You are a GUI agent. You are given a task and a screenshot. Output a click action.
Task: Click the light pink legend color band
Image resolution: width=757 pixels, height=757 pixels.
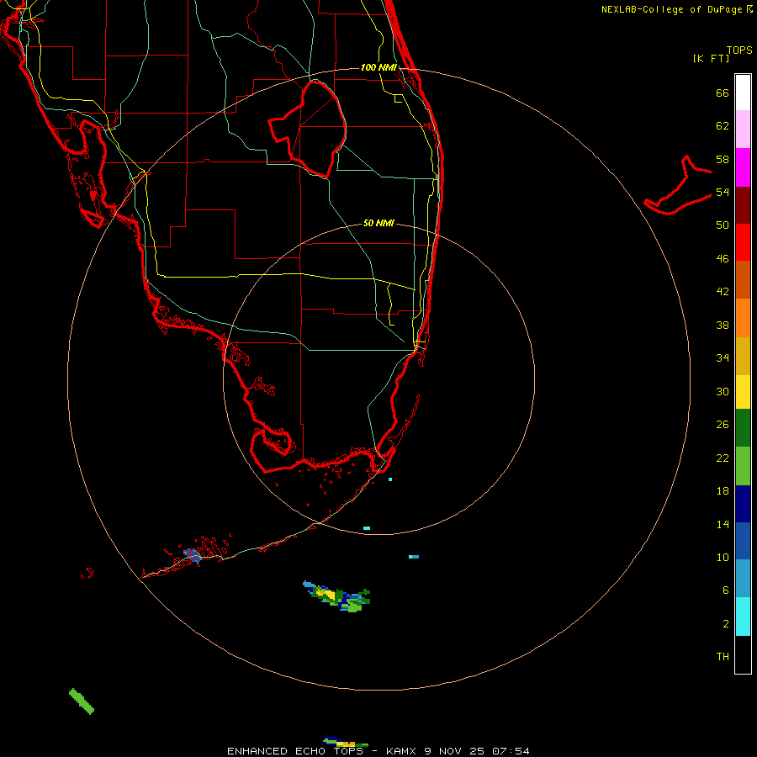(x=743, y=130)
